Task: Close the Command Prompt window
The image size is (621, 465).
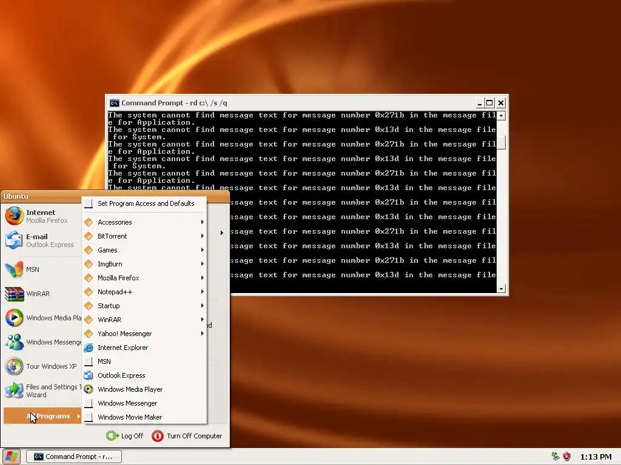Action: (x=500, y=103)
